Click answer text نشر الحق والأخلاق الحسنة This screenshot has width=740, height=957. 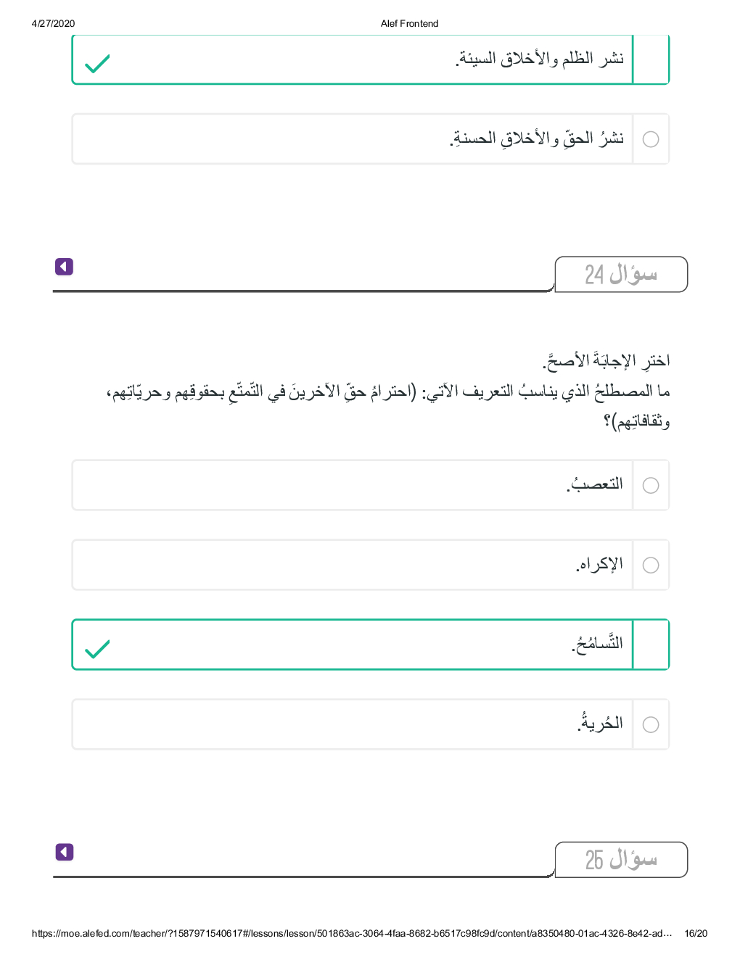pos(537,138)
